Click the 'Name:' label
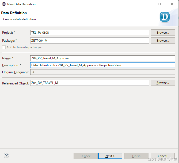The image size is (179, 163). tap(8, 58)
